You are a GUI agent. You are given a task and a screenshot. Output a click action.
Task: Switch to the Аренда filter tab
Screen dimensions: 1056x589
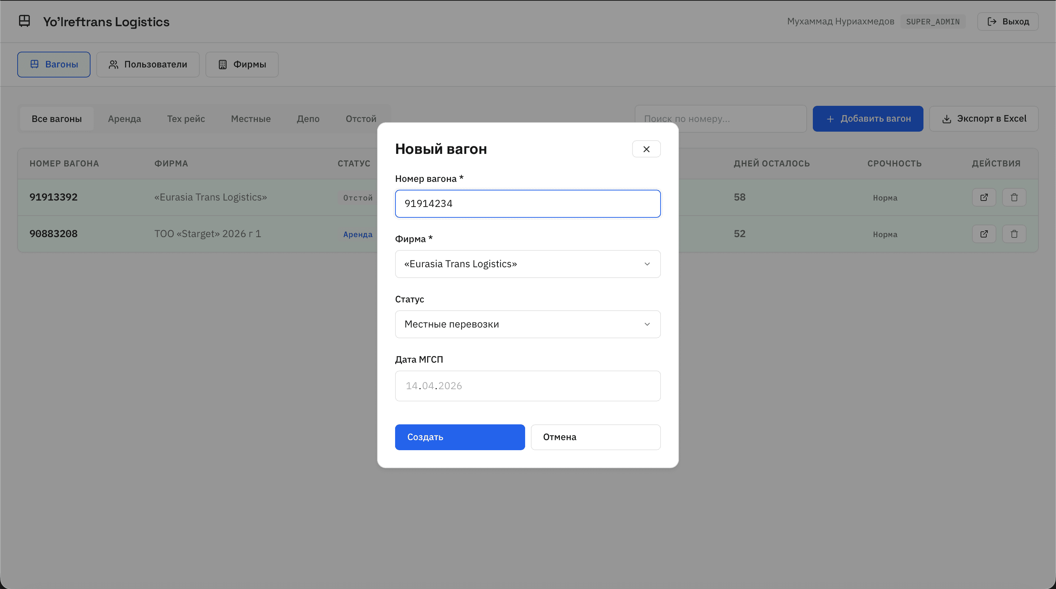tap(124, 119)
